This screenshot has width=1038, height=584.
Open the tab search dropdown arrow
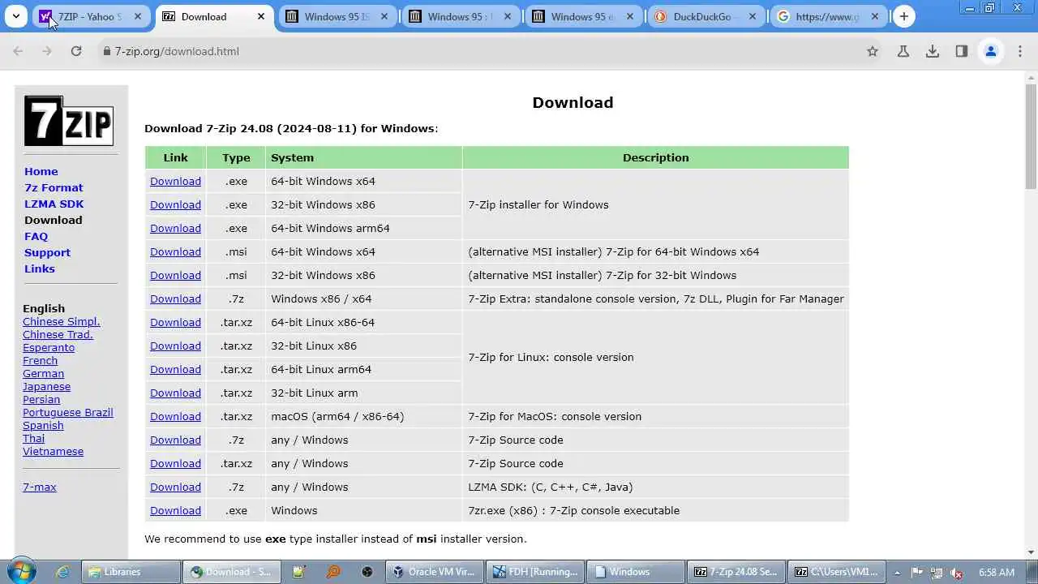click(15, 16)
